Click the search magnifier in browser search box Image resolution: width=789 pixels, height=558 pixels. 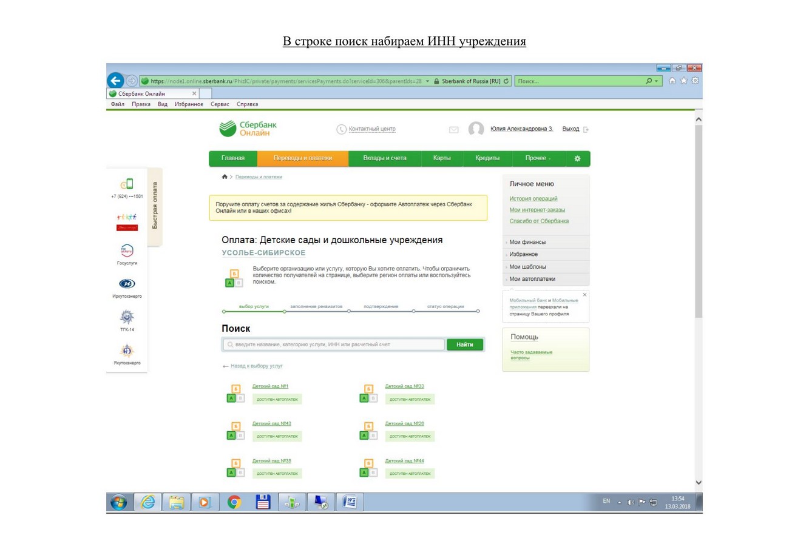click(649, 81)
